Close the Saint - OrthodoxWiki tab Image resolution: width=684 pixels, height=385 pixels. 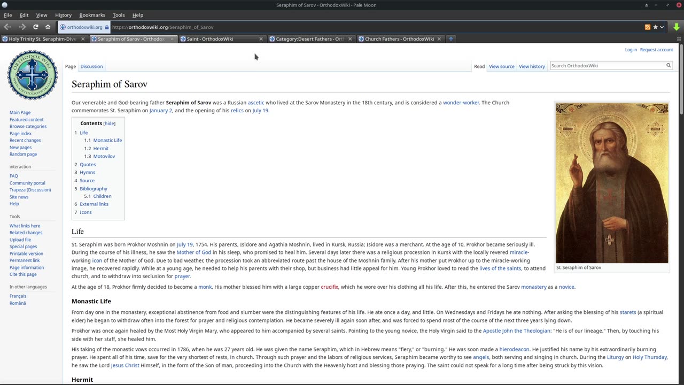[261, 38]
